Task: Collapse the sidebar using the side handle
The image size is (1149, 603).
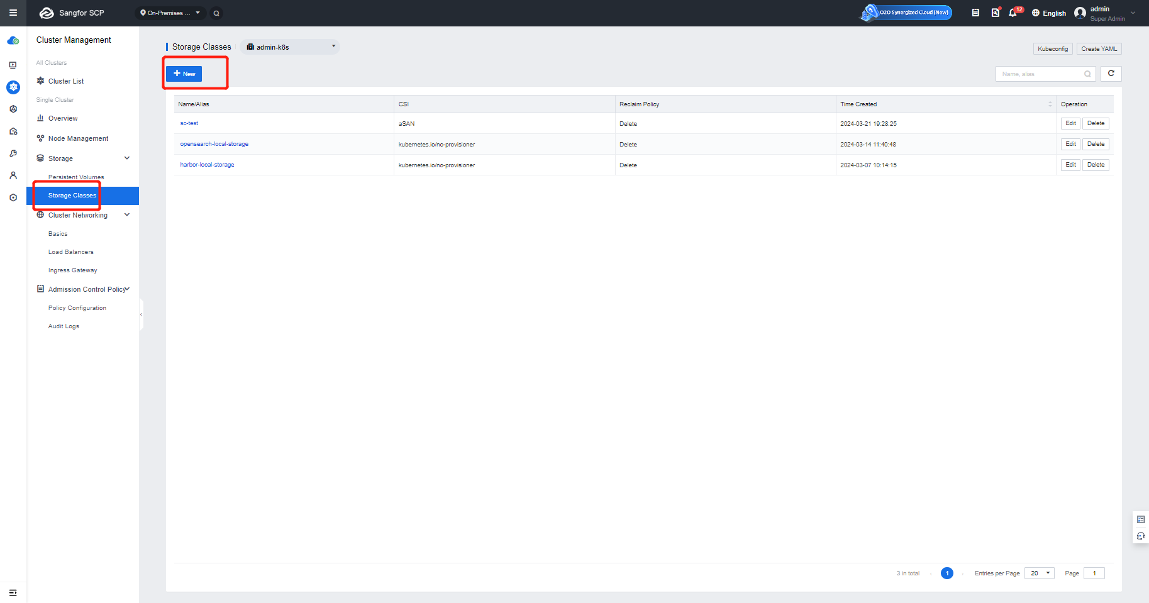Action: 141,314
